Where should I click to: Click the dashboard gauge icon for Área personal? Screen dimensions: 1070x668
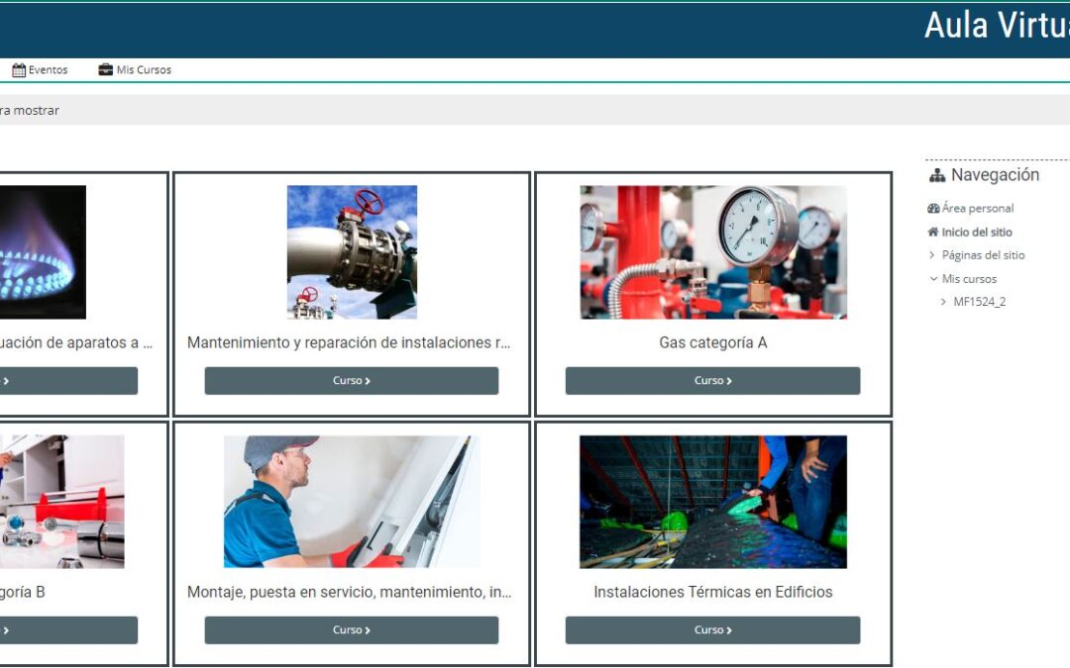point(933,209)
